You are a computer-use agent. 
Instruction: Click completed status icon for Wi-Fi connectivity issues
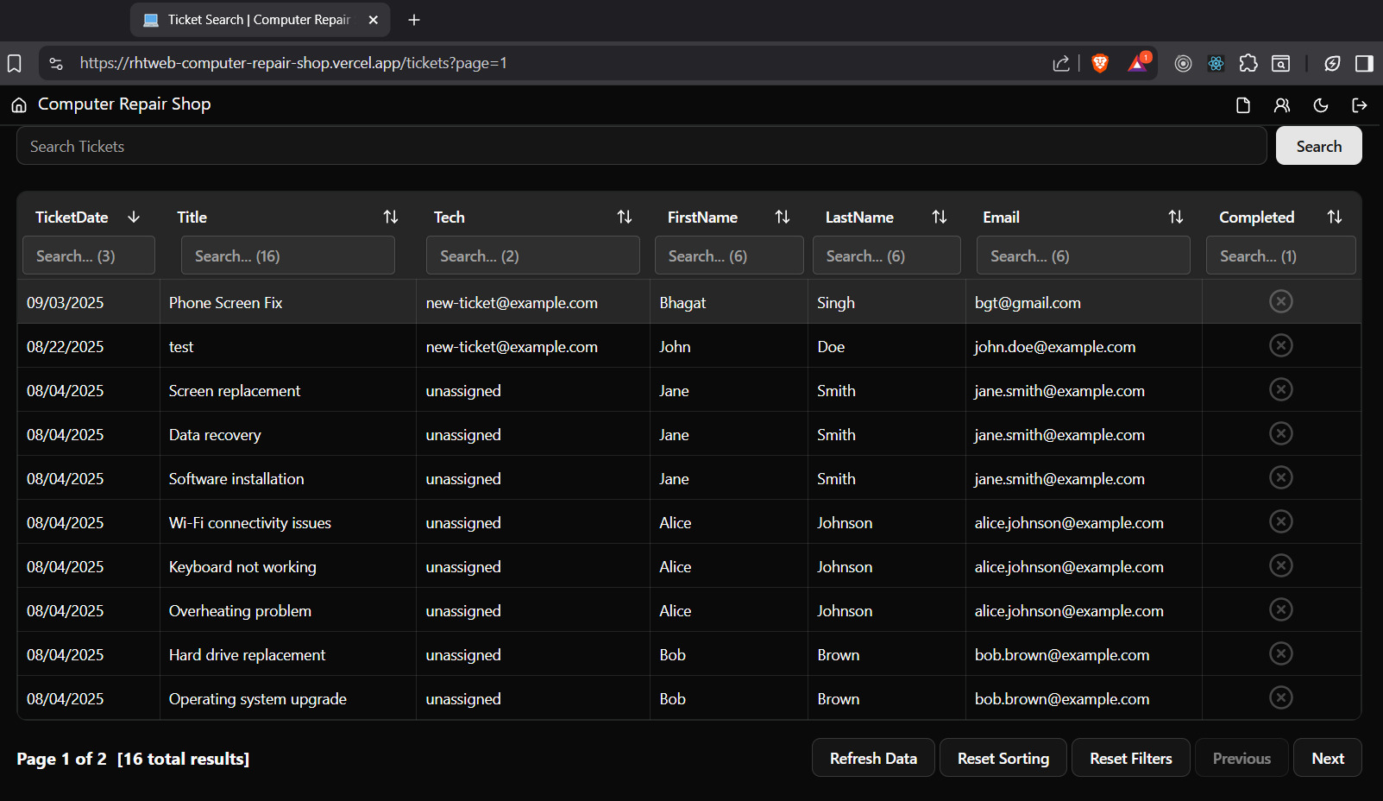click(x=1281, y=521)
